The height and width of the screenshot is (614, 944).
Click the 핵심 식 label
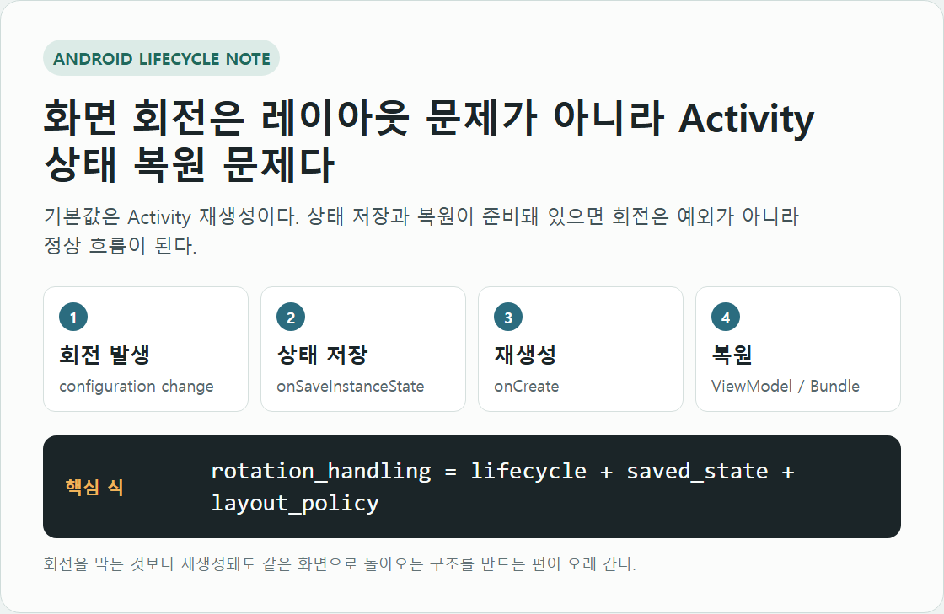pos(94,487)
